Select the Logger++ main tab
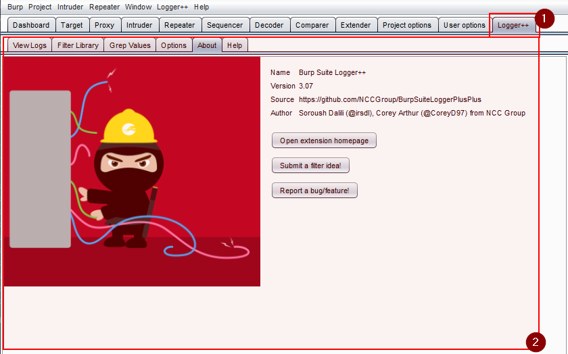The width and height of the screenshot is (568, 354). click(513, 25)
